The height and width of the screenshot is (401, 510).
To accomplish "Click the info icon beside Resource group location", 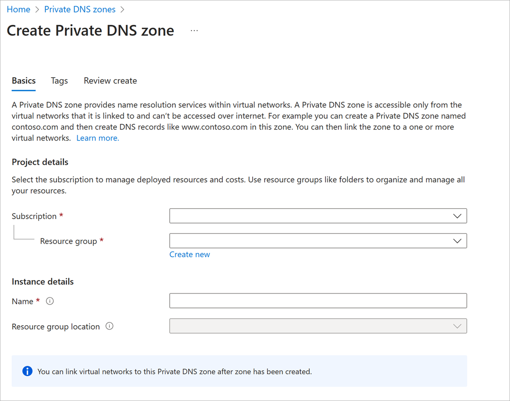I will pos(110,326).
